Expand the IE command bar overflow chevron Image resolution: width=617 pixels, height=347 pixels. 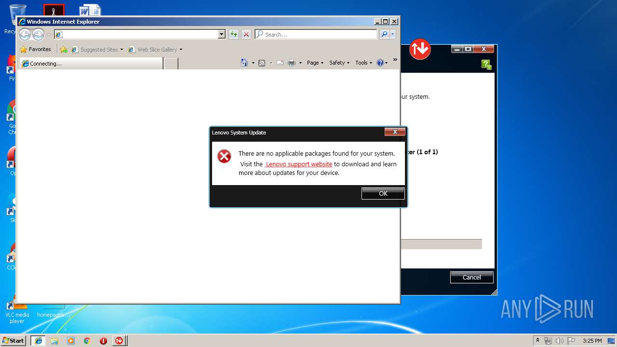(x=395, y=60)
